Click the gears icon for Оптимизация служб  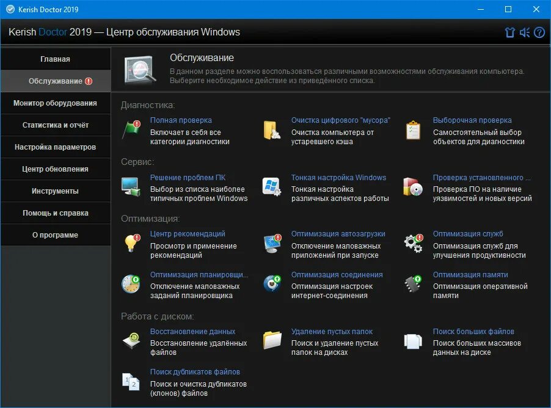click(x=413, y=244)
